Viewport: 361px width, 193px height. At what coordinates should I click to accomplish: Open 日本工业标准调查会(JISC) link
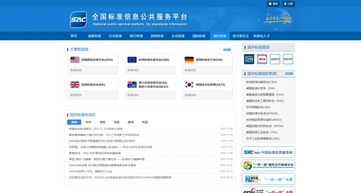[x=263, y=139]
